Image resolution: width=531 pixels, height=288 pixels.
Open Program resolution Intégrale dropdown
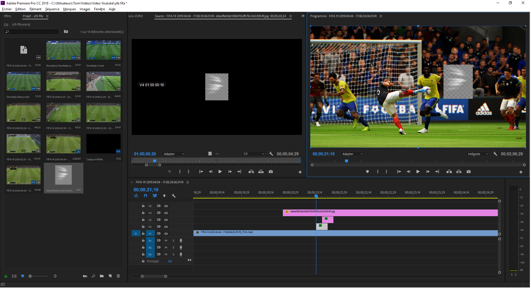(x=478, y=154)
